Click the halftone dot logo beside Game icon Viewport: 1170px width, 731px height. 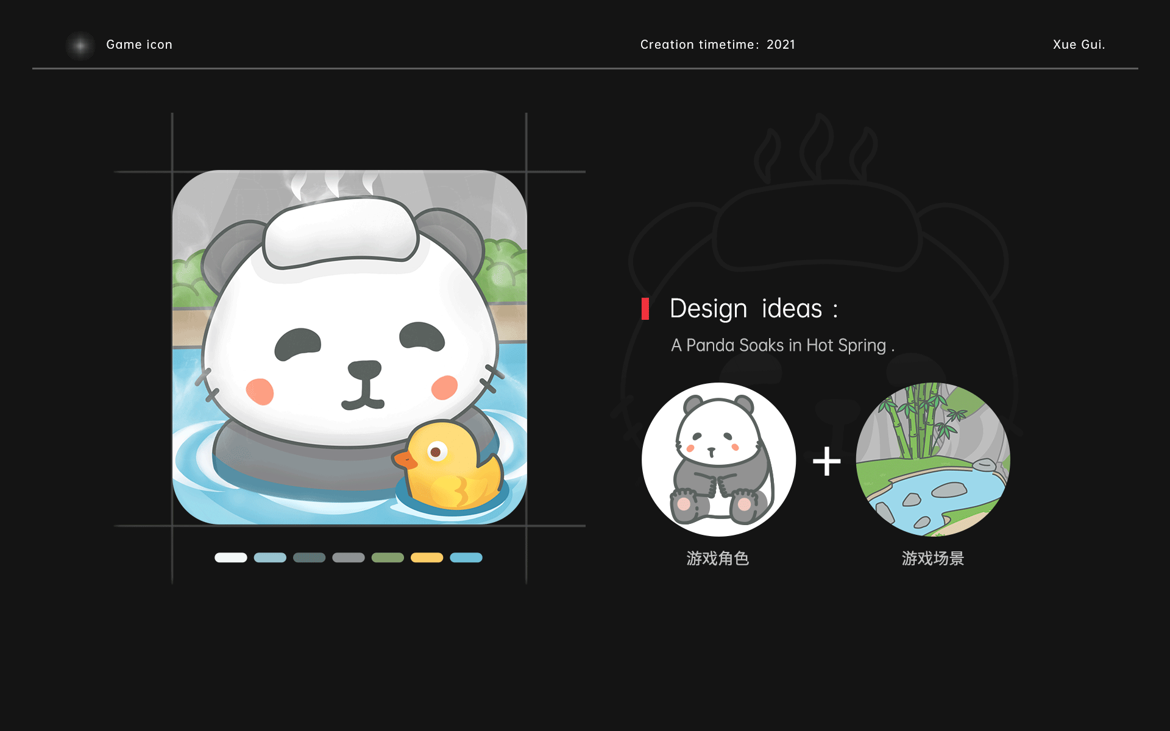click(80, 45)
